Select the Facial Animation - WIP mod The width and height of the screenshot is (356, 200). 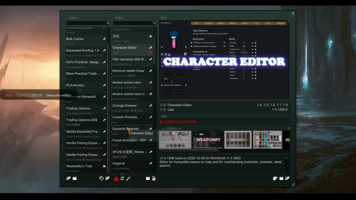[132, 142]
